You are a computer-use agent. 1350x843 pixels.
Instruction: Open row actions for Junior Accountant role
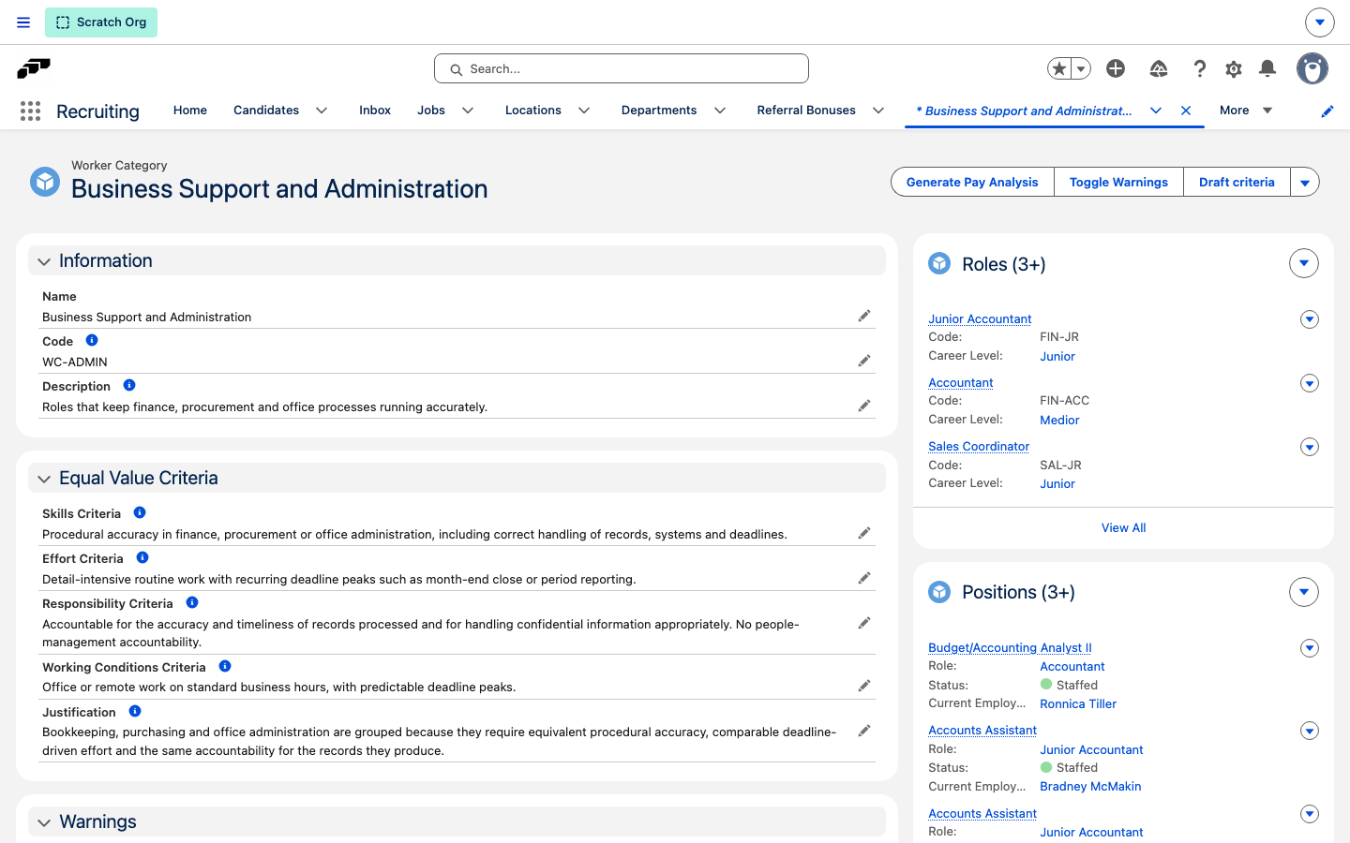click(x=1310, y=319)
